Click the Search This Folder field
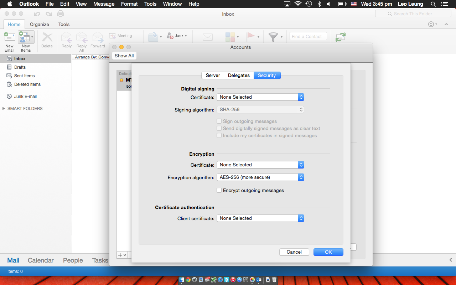This screenshot has height=285, width=456. click(x=413, y=14)
